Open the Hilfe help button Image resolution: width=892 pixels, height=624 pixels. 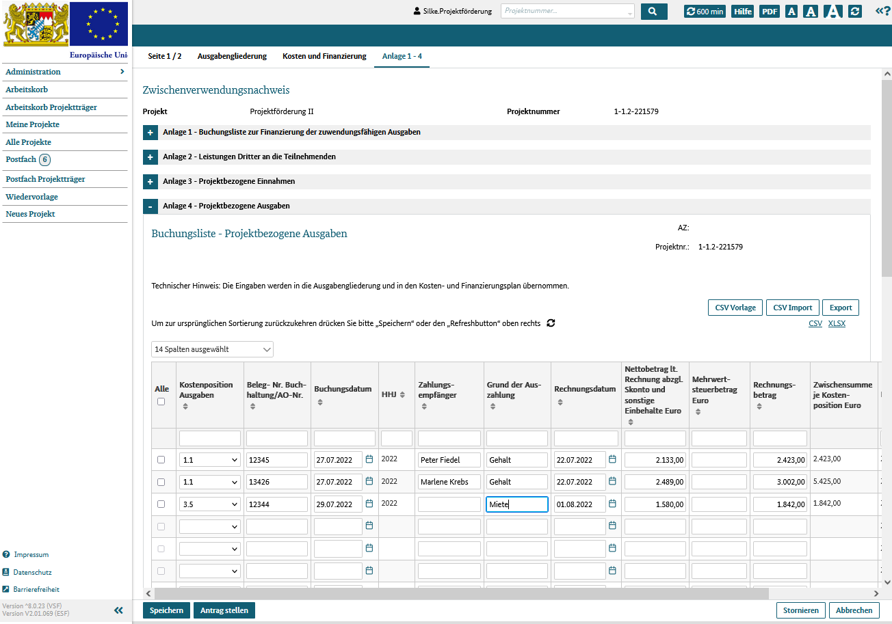(x=742, y=11)
